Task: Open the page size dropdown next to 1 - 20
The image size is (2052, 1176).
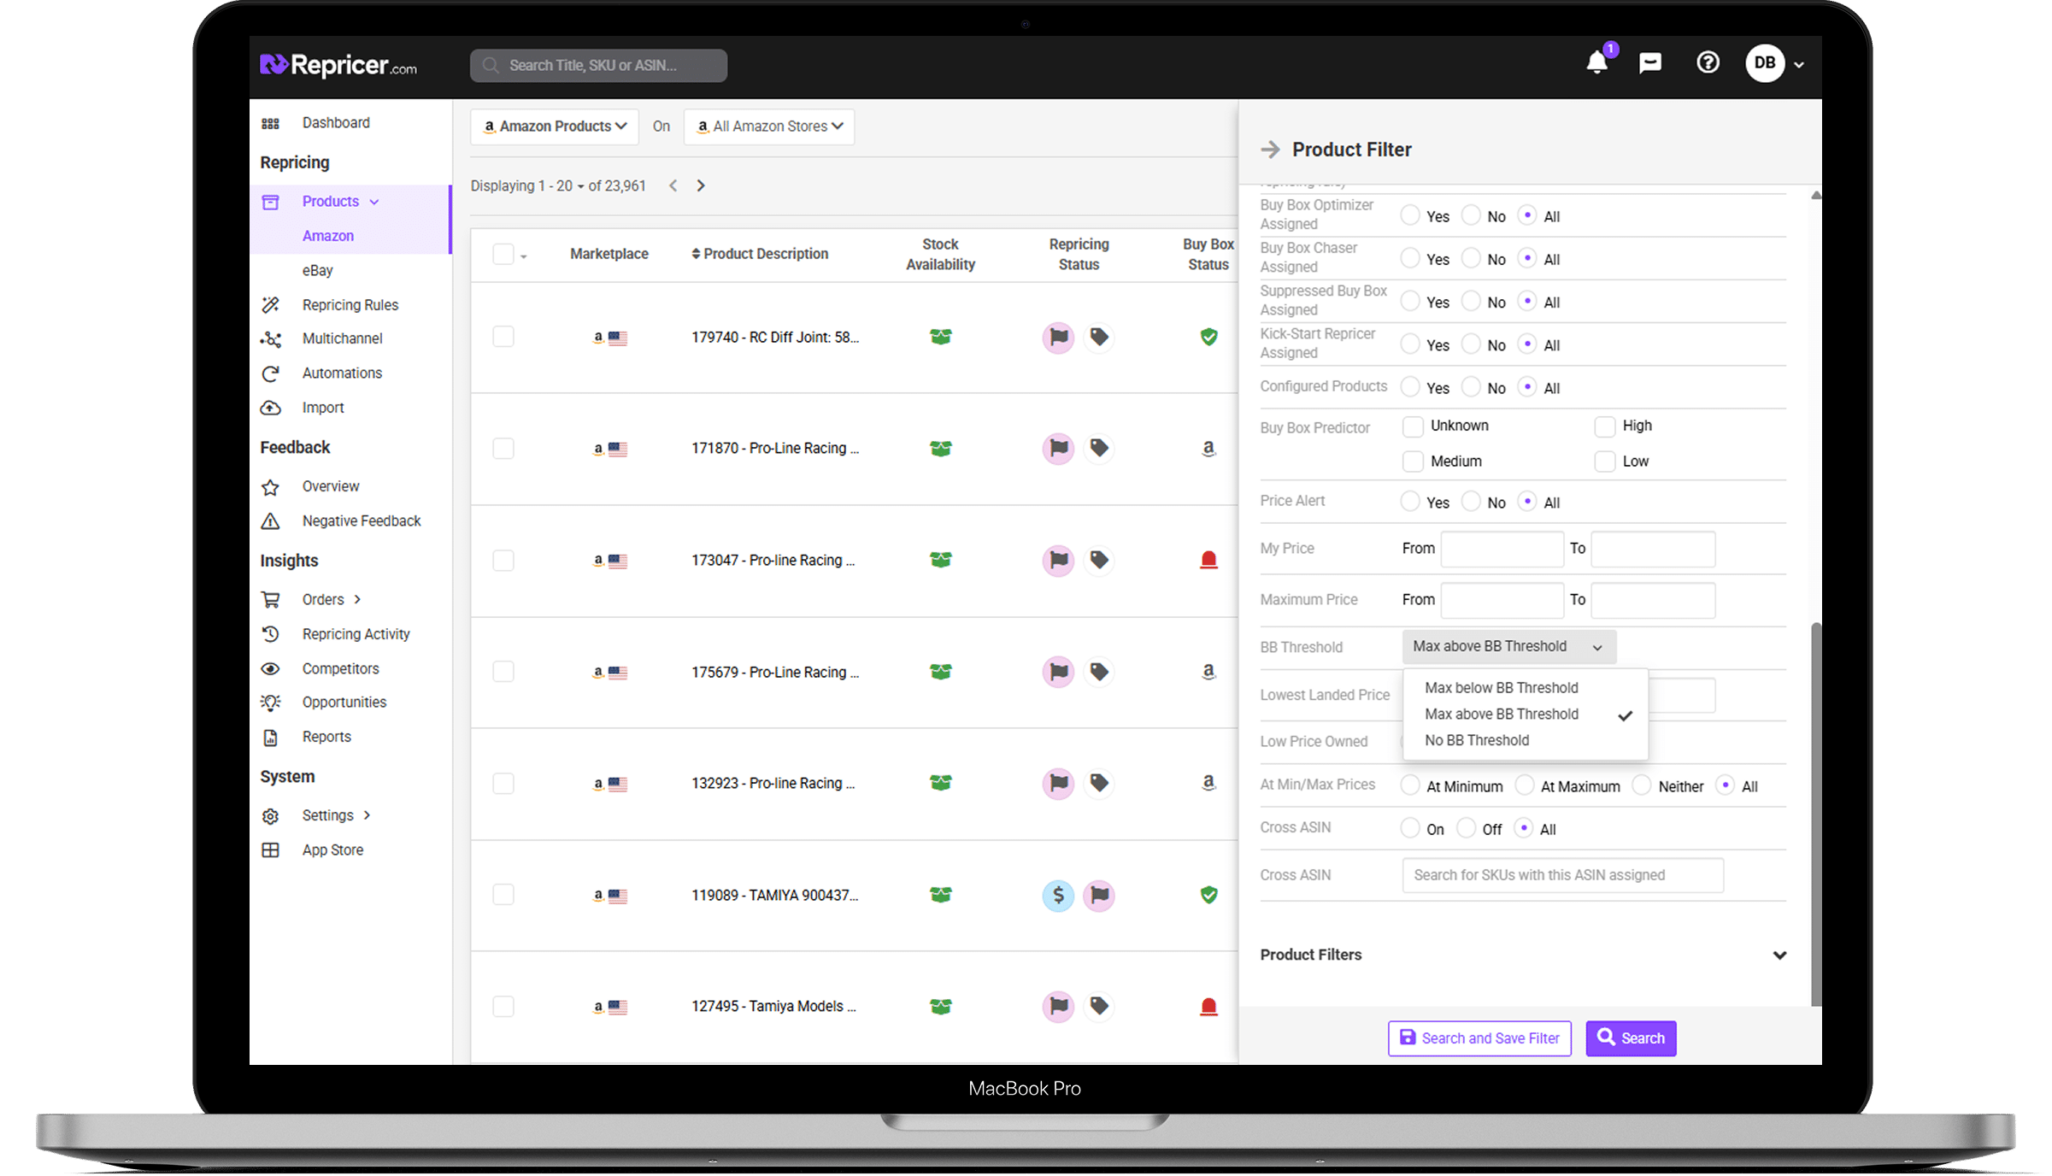Action: coord(581,187)
